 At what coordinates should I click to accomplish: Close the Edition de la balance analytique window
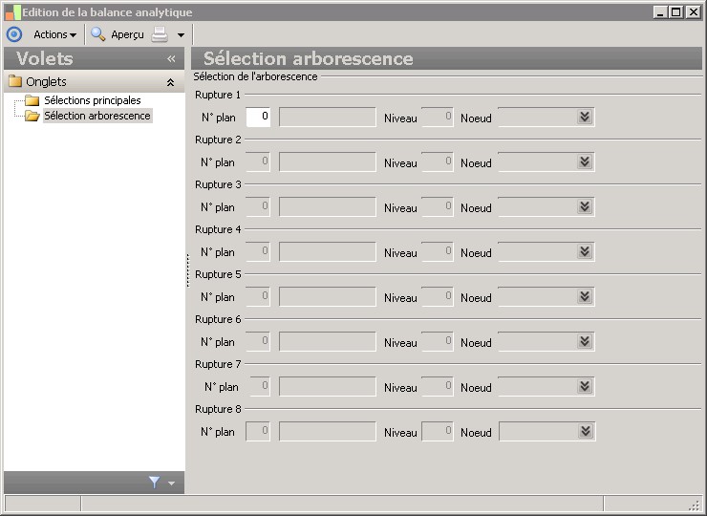coord(693,12)
